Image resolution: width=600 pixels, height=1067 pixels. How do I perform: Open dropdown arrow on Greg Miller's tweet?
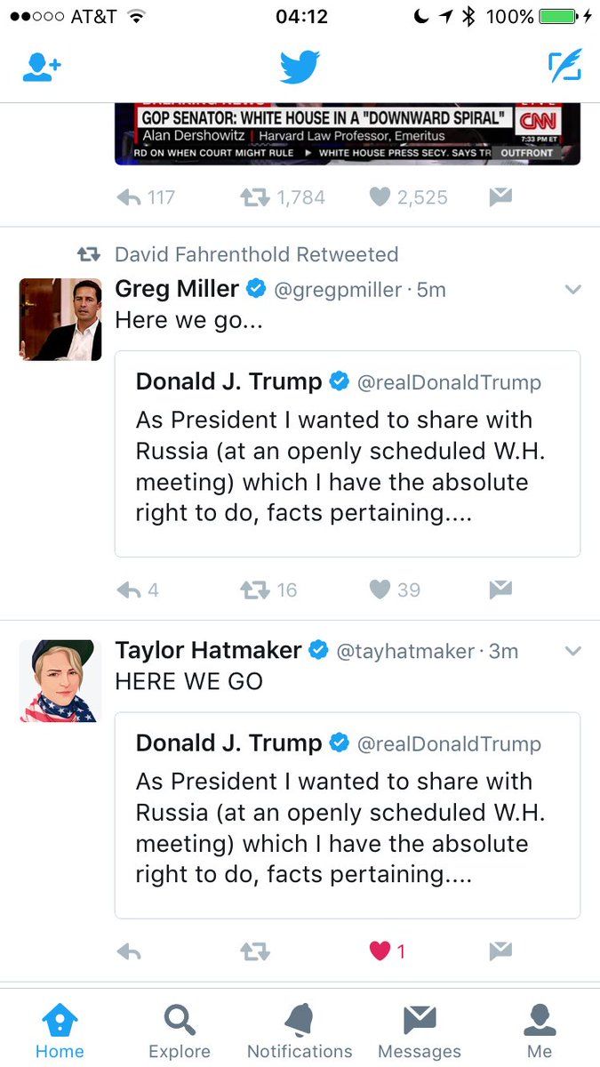pos(573,290)
